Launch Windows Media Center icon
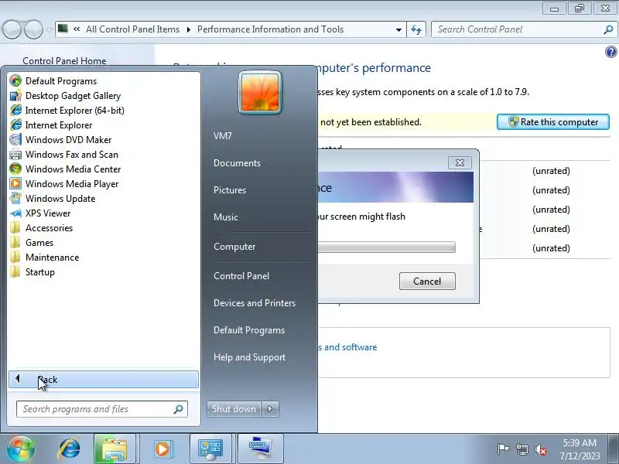Viewport: 619px width, 464px height. pos(15,169)
